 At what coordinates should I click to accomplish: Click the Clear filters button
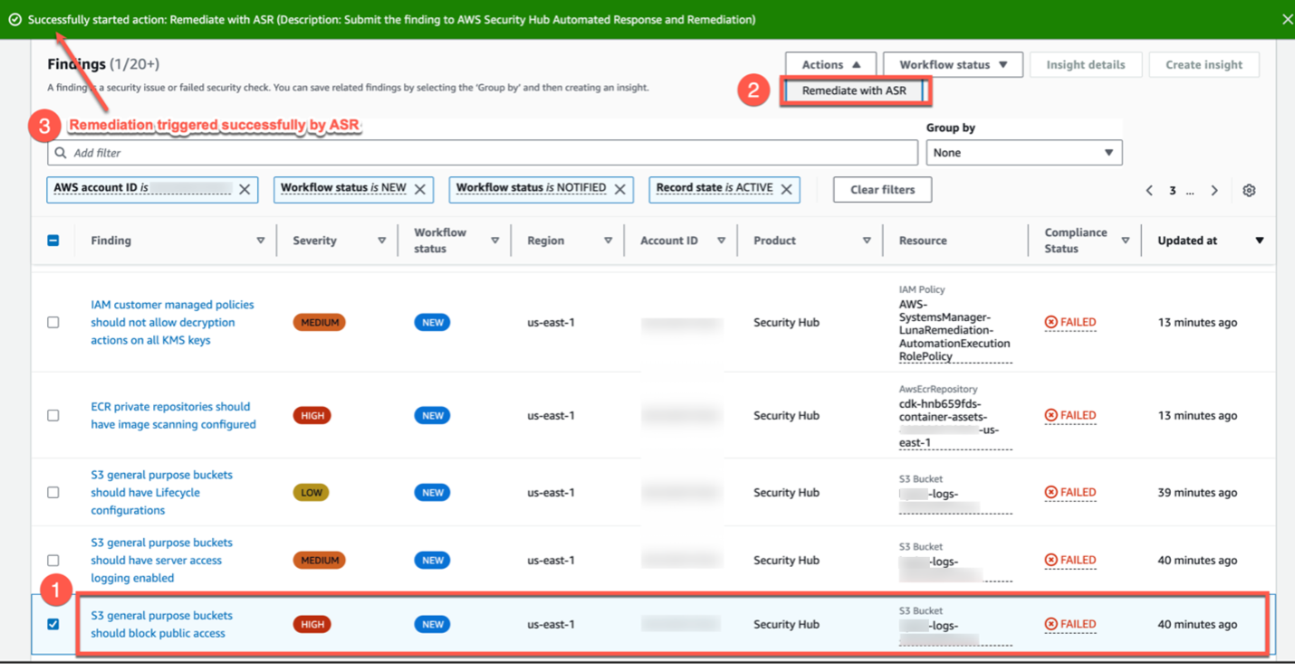(882, 190)
